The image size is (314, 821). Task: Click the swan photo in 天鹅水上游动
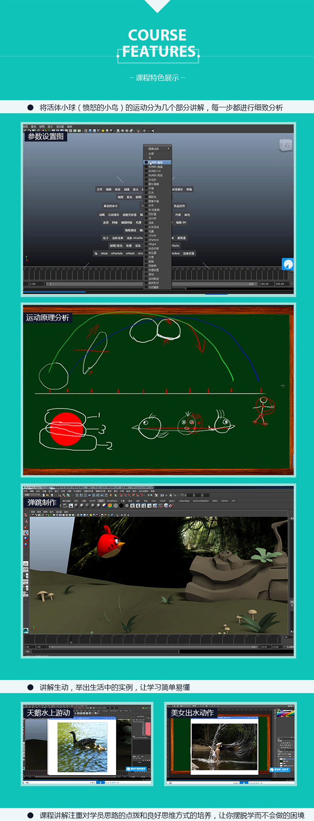tap(82, 746)
